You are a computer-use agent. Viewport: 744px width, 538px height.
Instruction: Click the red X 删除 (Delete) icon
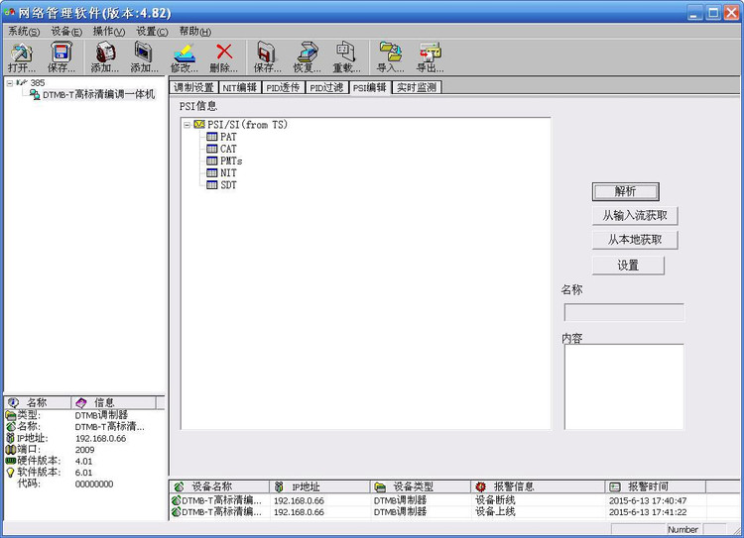pyautogui.click(x=223, y=56)
